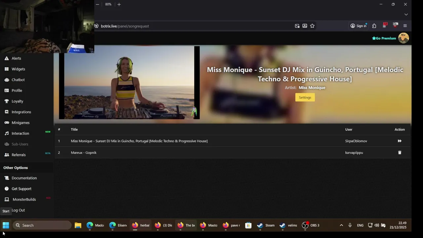The height and width of the screenshot is (238, 423).
Task: Click the Mareux - Gopnik title
Action: pyautogui.click(x=84, y=152)
